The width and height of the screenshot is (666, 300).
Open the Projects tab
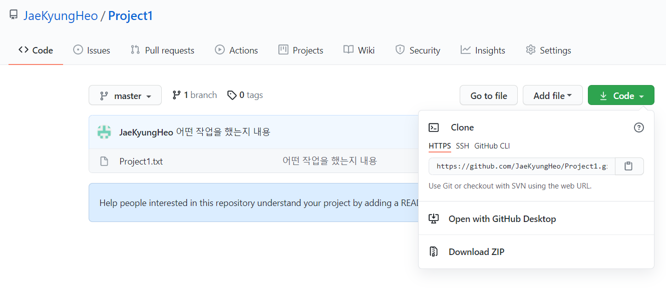tap(301, 50)
